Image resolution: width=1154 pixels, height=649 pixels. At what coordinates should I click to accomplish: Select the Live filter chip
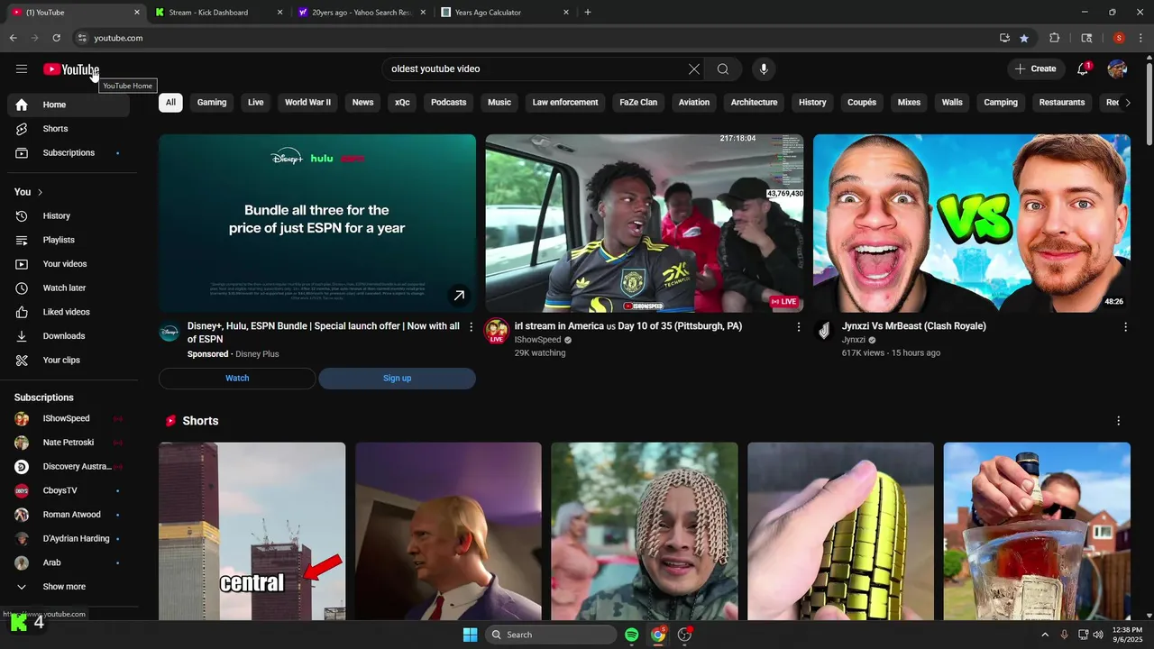point(256,103)
